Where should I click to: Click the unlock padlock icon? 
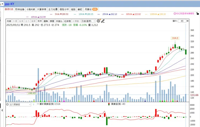coord(198,14)
